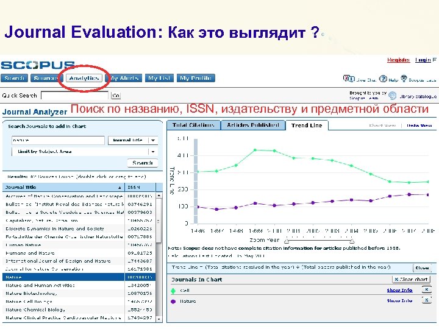
Task: Click the Quick Search input field
Action: pos(74,96)
